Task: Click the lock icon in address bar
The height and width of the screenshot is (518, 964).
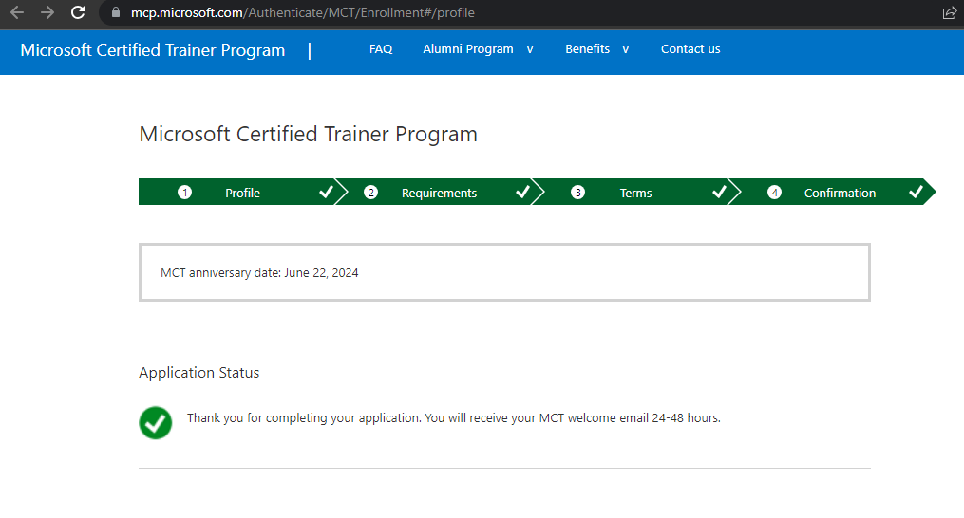Action: click(x=116, y=12)
